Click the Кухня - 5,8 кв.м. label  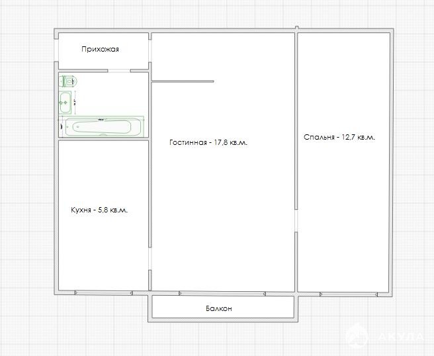coord(99,210)
